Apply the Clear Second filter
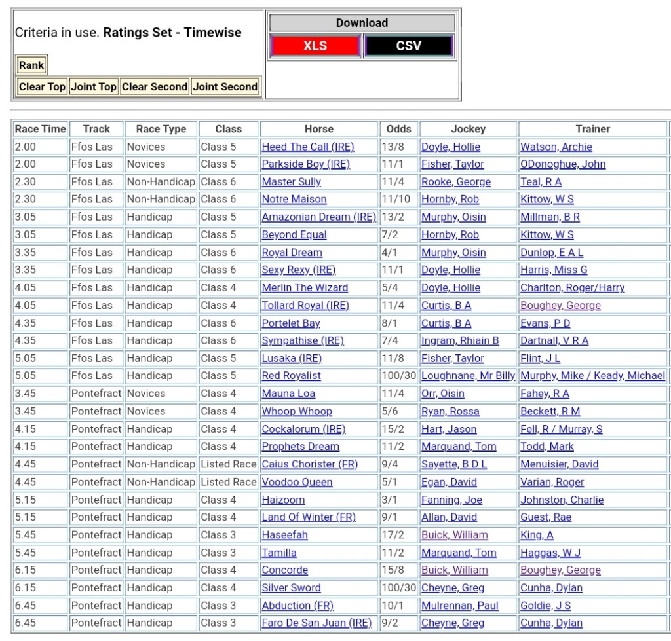Screen dimensions: 671x641 point(155,86)
